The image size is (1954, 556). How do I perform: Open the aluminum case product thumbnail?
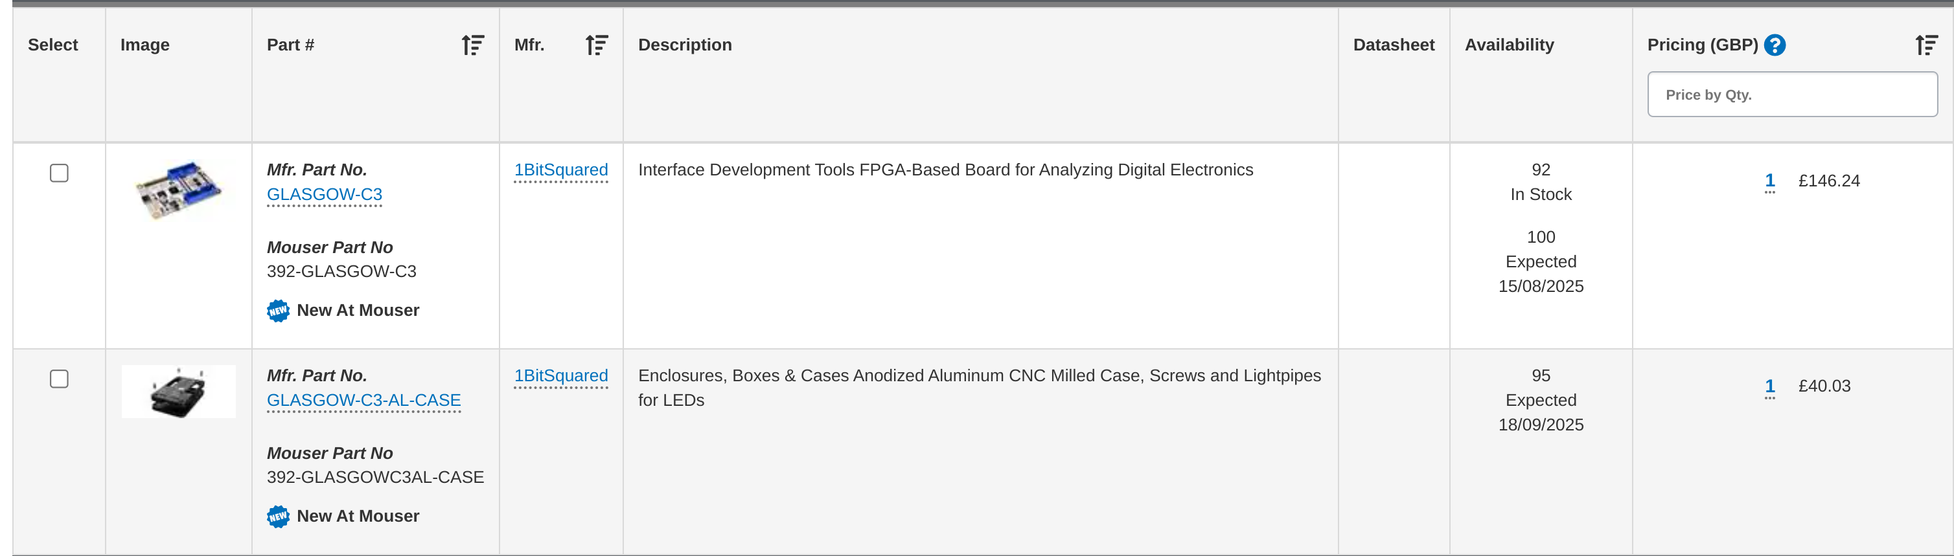tap(179, 392)
